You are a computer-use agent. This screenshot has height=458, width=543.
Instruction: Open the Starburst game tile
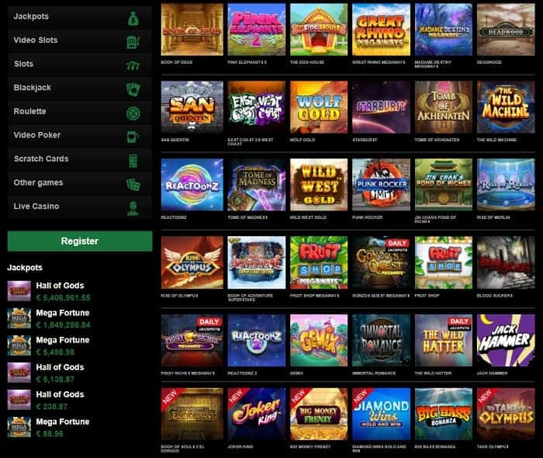[x=381, y=107]
